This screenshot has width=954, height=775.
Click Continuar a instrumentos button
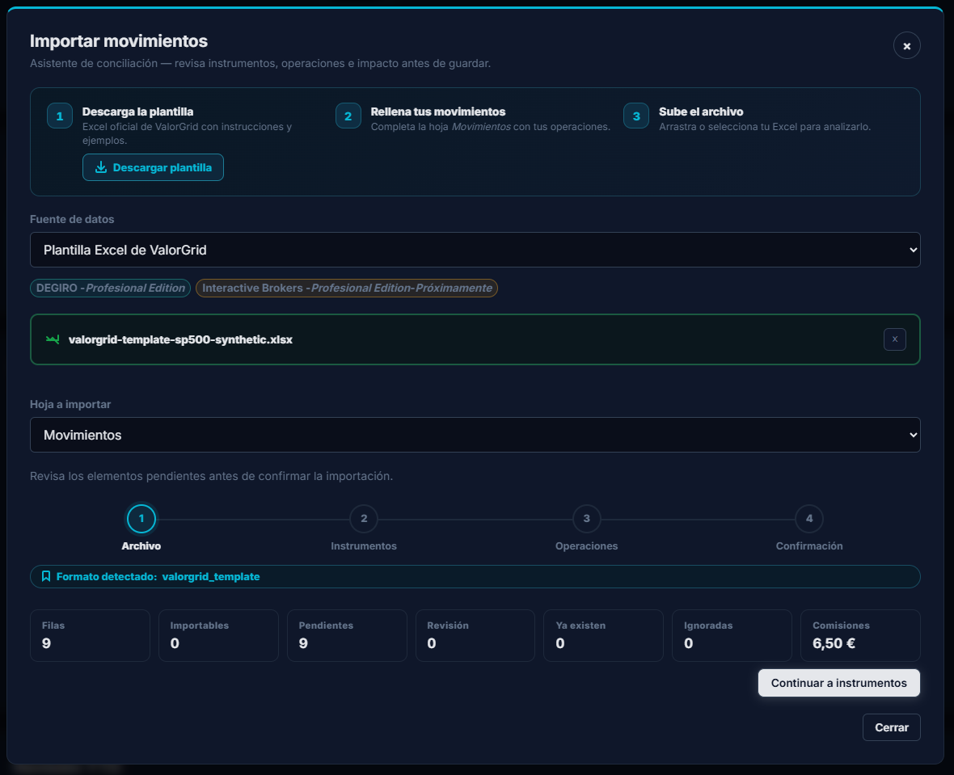[x=839, y=683]
